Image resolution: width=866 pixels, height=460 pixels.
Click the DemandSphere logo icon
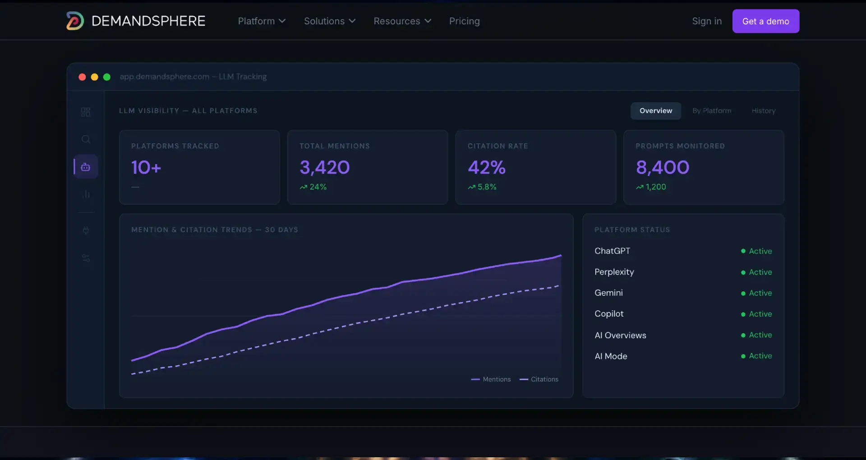(75, 21)
